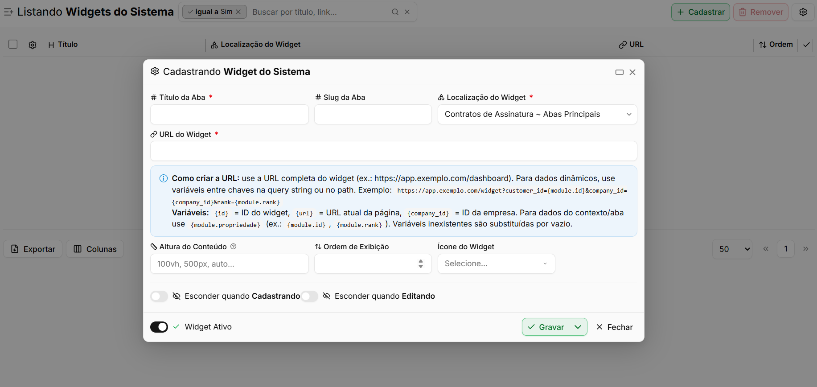
Task: Focus the URL do Widget input field
Action: coord(394,151)
